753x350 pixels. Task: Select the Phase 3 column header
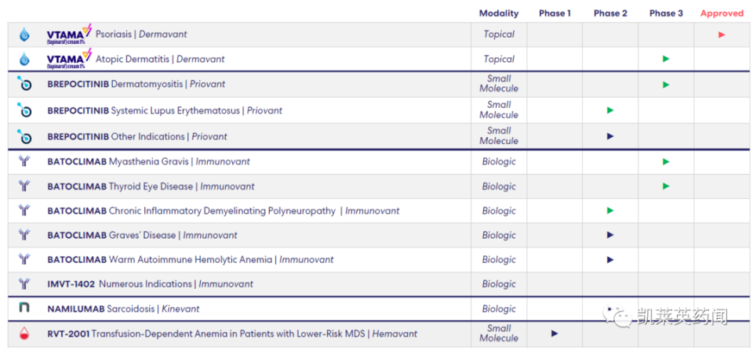coord(666,13)
